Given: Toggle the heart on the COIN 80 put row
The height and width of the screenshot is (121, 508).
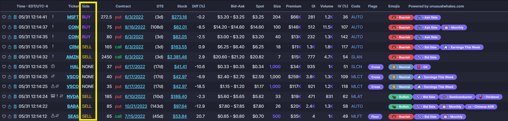Looking at the screenshot, I should pos(4,37).
